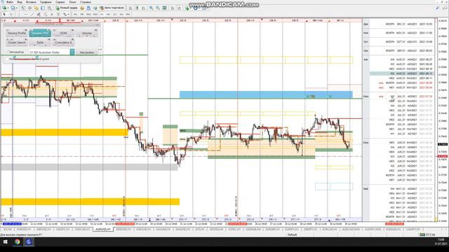The image size is (449, 252).
Task: Open Windows Start menu
Action: [x=5, y=241]
